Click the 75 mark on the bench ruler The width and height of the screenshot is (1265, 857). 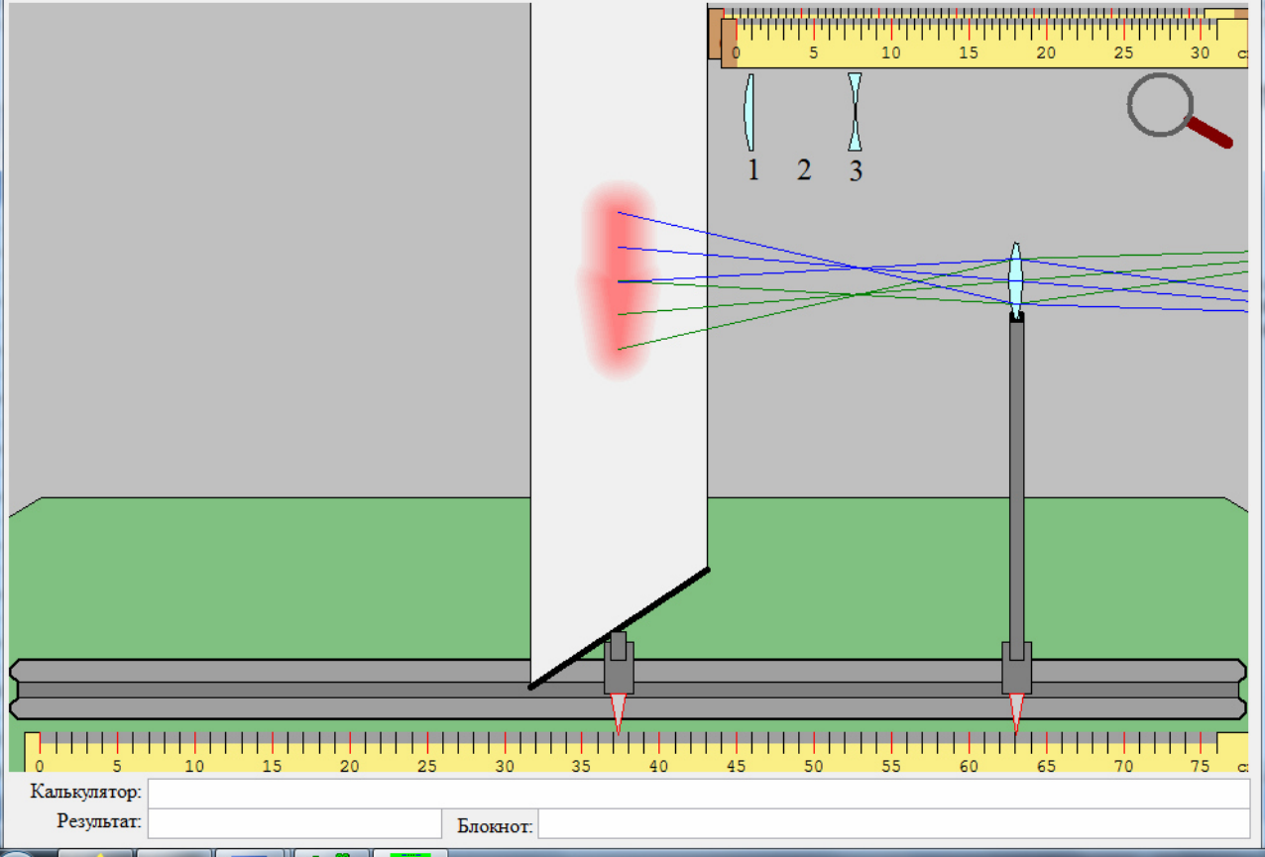(1201, 766)
